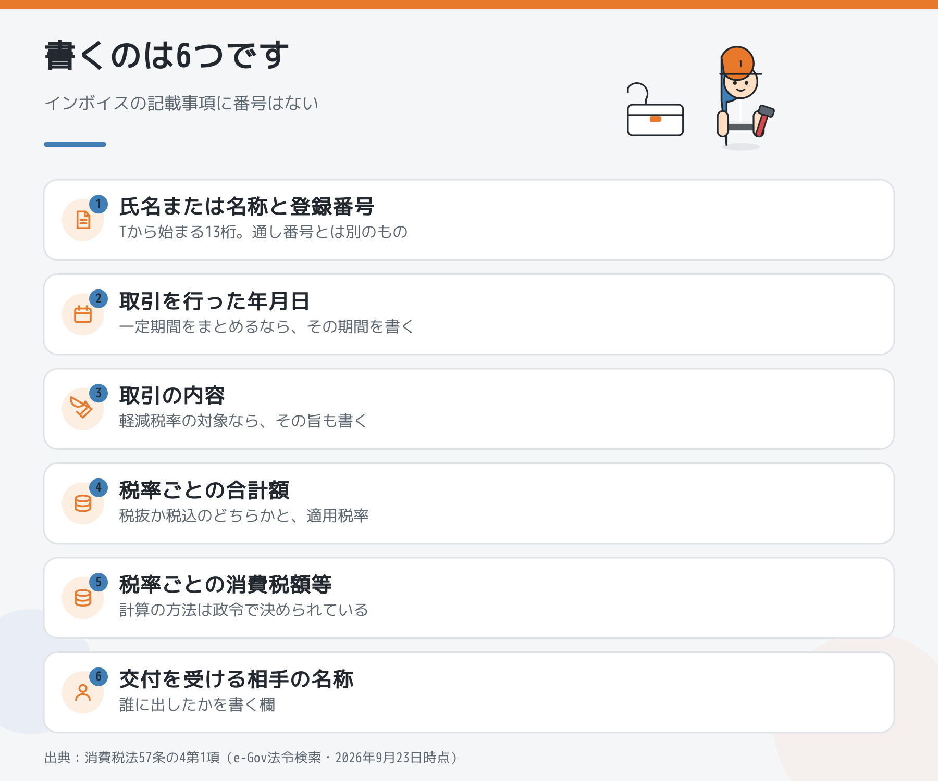Click the text Tから始まる13桁。通し番号とは別のもの
Viewport: 938px width, 781px height.
pos(263,232)
